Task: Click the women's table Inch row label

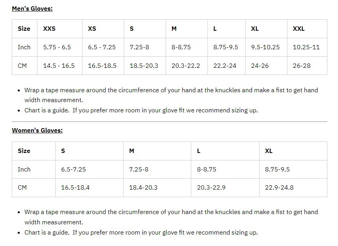Action: coord(24,170)
